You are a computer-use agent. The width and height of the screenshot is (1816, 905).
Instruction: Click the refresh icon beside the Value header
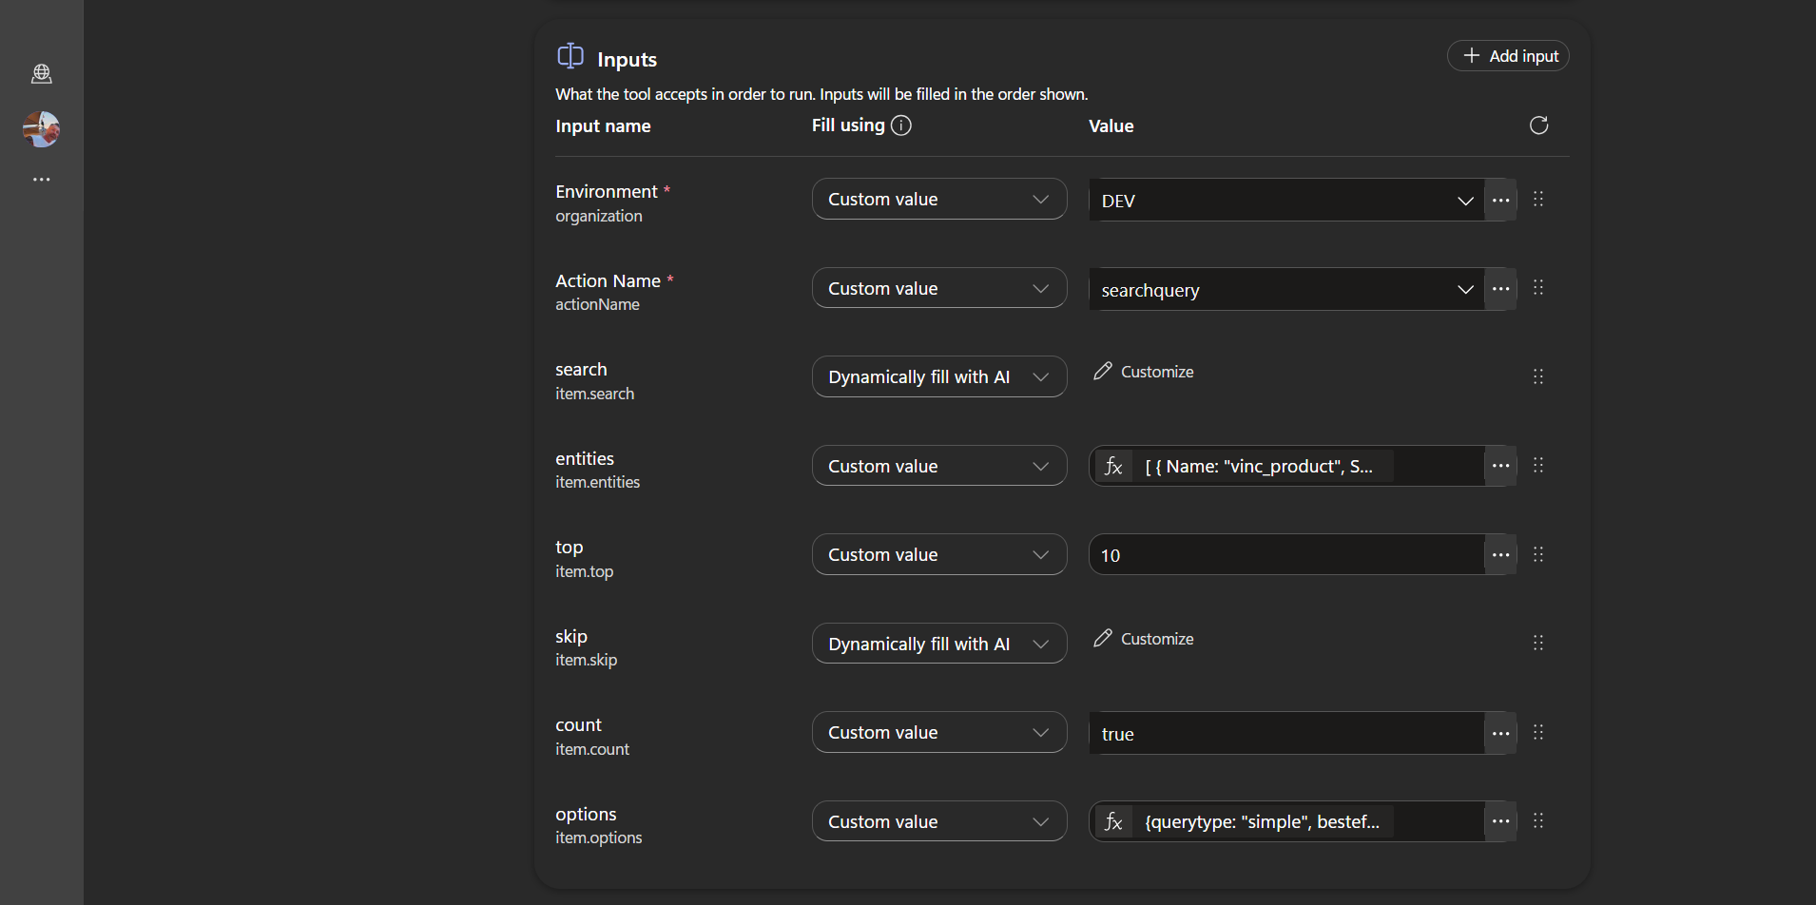1538,125
